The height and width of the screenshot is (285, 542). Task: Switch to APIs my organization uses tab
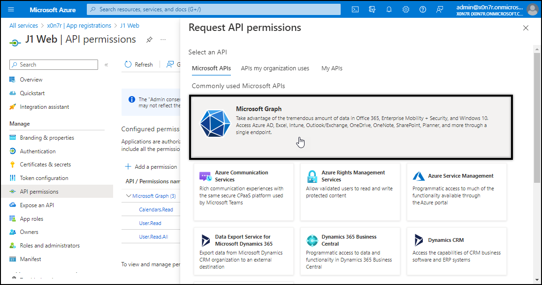click(x=275, y=68)
